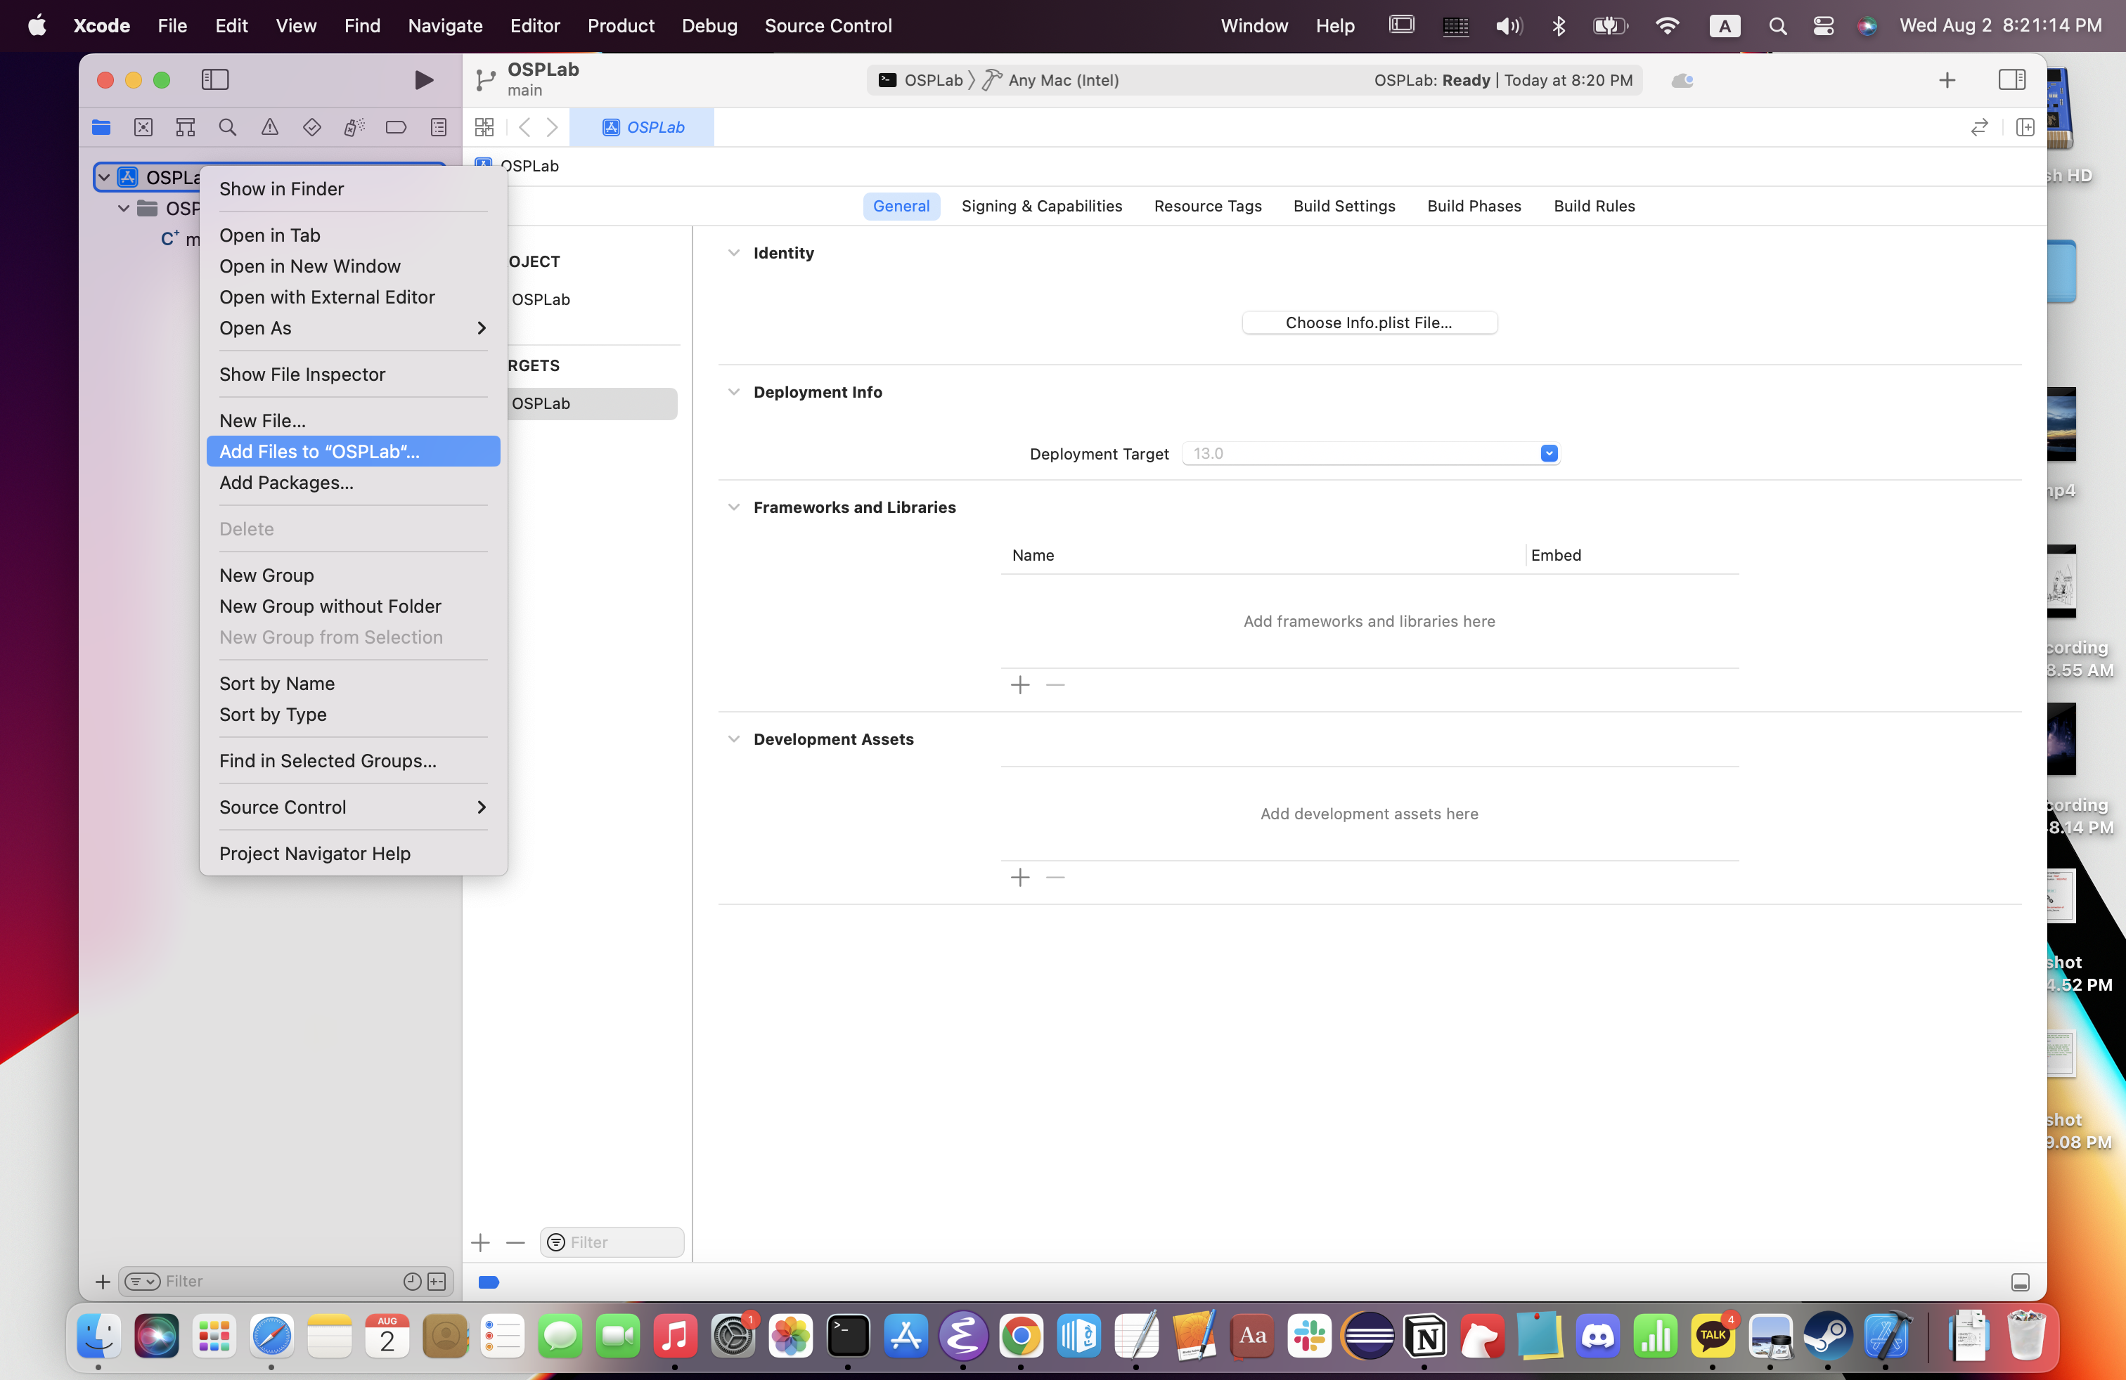
Task: Select the Any Mac (Intel) destination
Action: pos(1050,80)
